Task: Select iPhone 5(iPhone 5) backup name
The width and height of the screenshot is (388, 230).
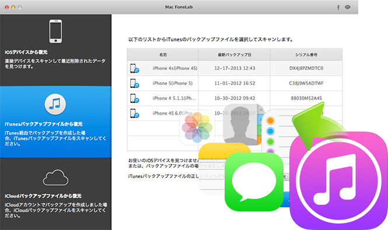Action: [173, 83]
